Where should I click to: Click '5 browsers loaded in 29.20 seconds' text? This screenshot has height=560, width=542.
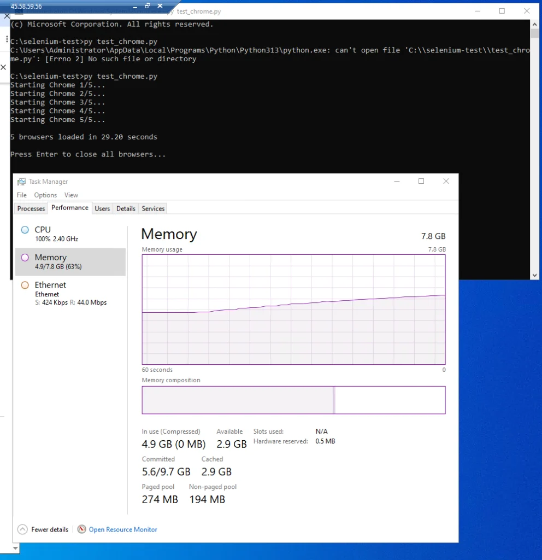84,137
